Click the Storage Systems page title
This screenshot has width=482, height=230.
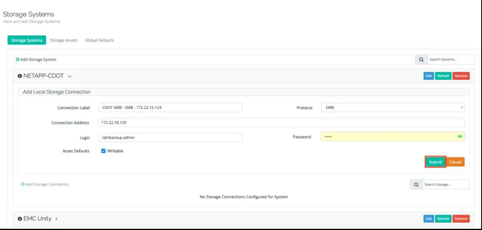(x=28, y=14)
